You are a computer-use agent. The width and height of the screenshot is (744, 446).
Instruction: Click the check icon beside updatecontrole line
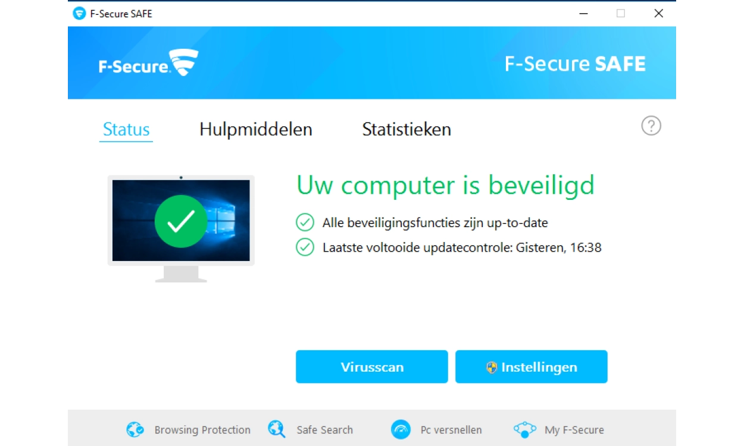click(x=305, y=247)
